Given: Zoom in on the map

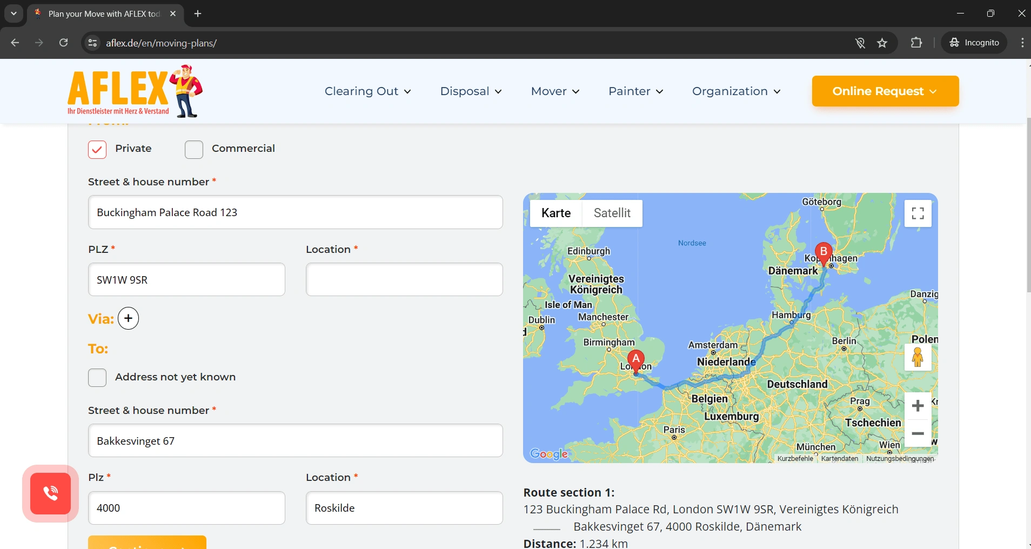Looking at the screenshot, I should (918, 406).
